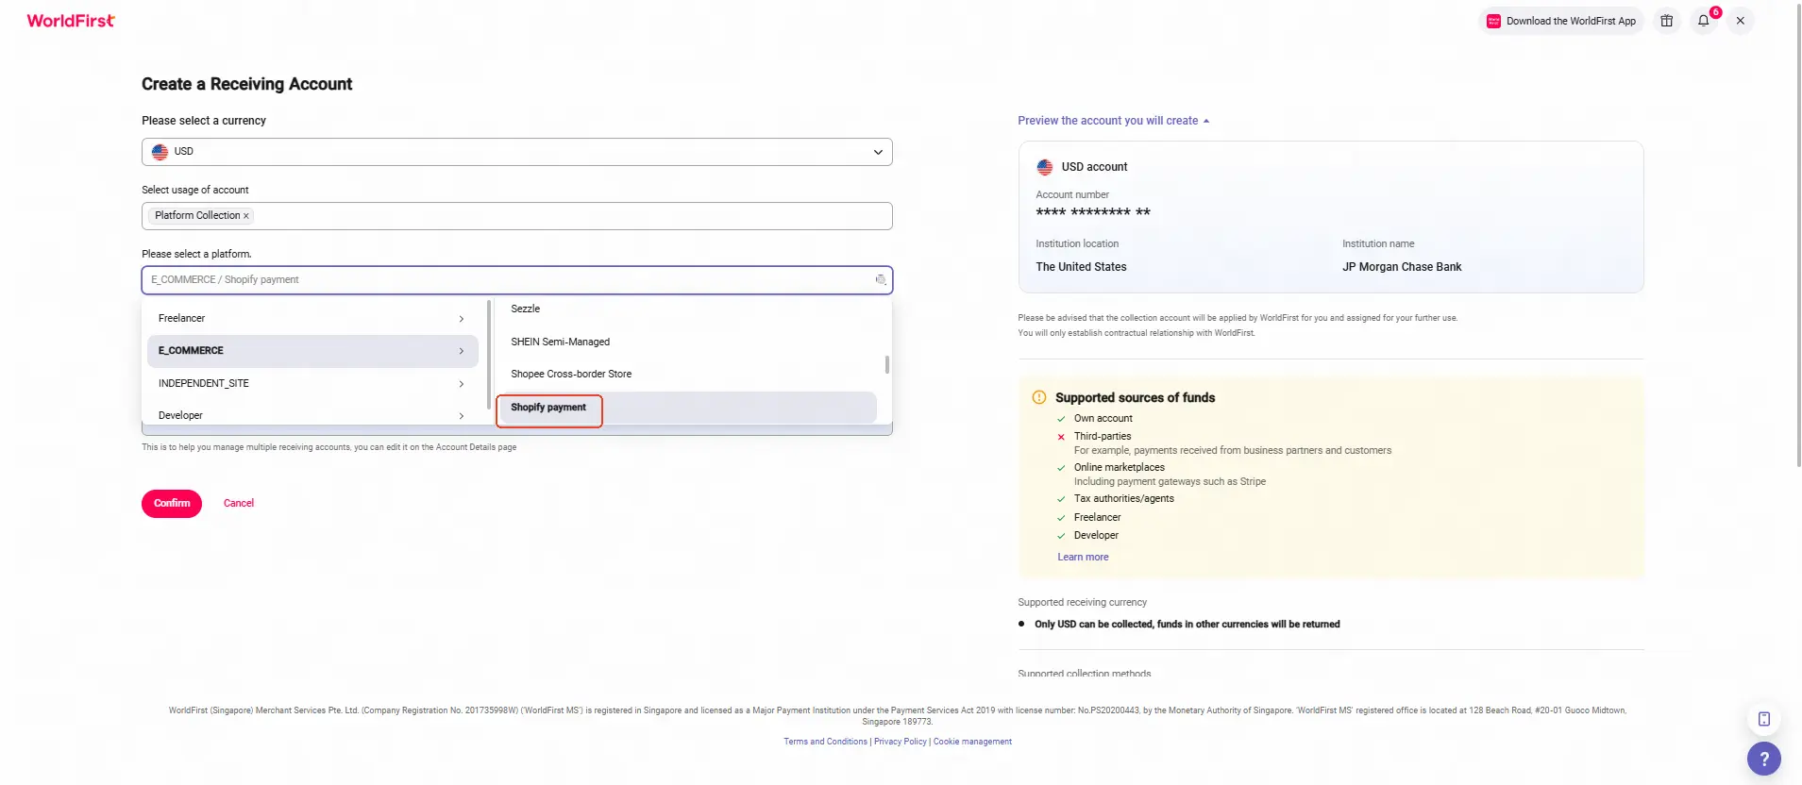Close the Create a Receiving Account page
Image resolution: width=1802 pixels, height=785 pixels.
[1741, 21]
